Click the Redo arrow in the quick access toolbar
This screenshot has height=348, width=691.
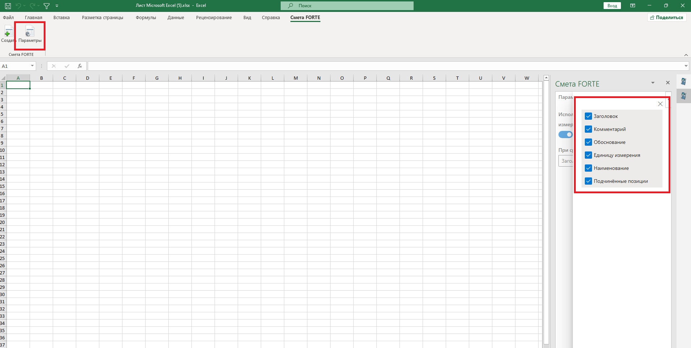[33, 6]
